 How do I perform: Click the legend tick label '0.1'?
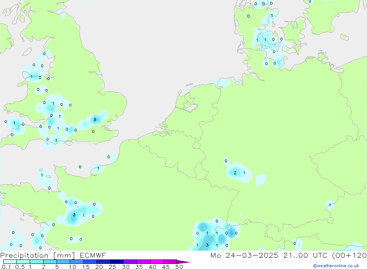coord(6,267)
